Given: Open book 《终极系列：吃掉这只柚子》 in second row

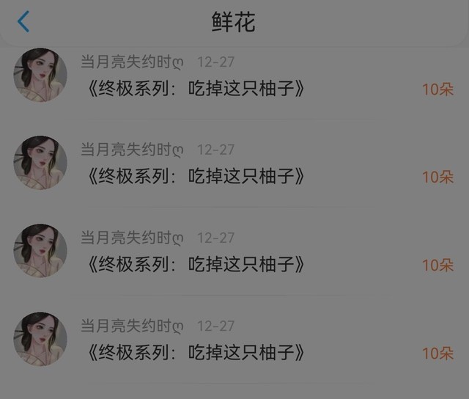Looking at the screenshot, I should tap(196, 176).
